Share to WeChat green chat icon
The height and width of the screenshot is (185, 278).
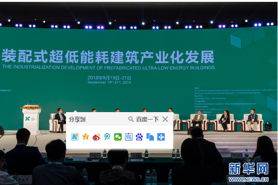pos(118,137)
